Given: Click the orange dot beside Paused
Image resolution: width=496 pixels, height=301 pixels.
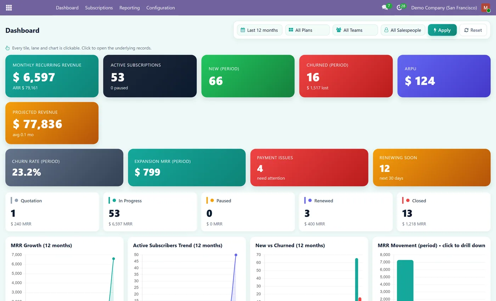Looking at the screenshot, I should click(212, 201).
